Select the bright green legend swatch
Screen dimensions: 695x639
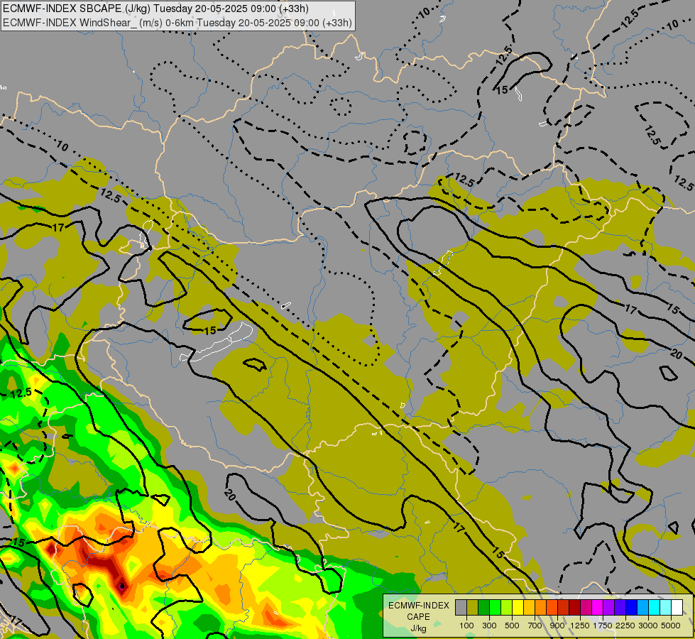495,607
